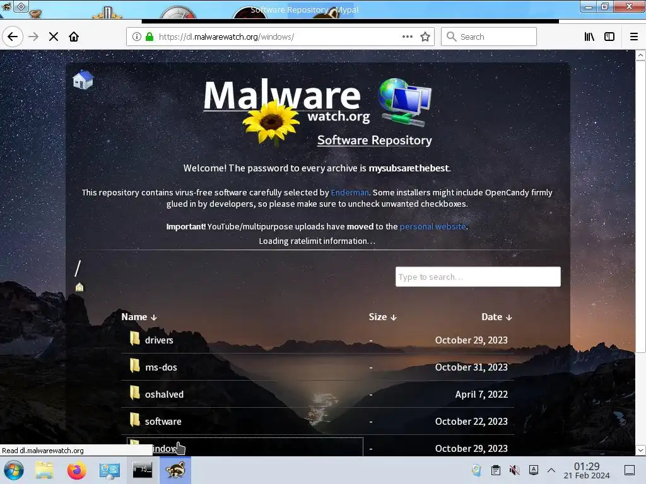Click the root slash breadcrumb

click(78, 268)
